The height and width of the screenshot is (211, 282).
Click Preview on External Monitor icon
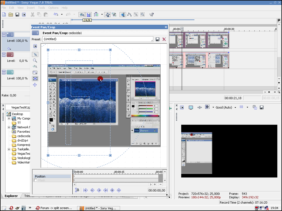coord(191,107)
